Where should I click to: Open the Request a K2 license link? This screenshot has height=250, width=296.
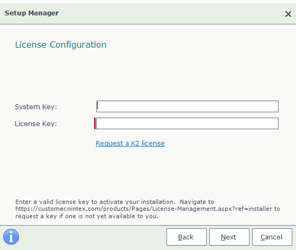click(130, 144)
